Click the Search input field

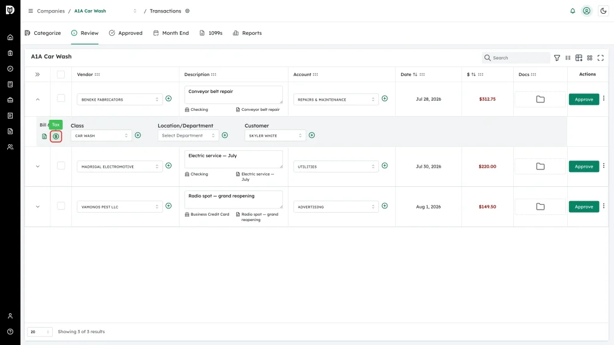pyautogui.click(x=516, y=58)
